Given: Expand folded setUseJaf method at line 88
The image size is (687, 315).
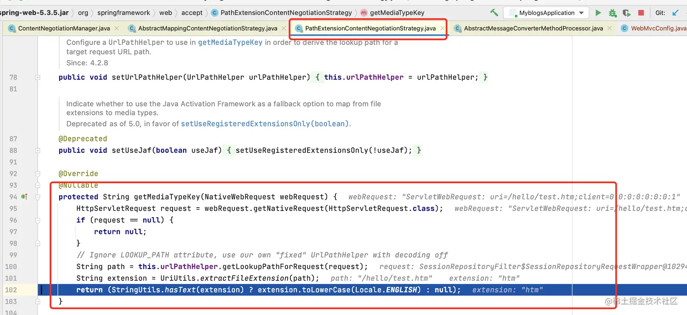Looking at the screenshot, I should (x=38, y=150).
